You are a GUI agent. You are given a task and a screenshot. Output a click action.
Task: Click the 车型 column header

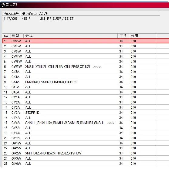click(17, 36)
